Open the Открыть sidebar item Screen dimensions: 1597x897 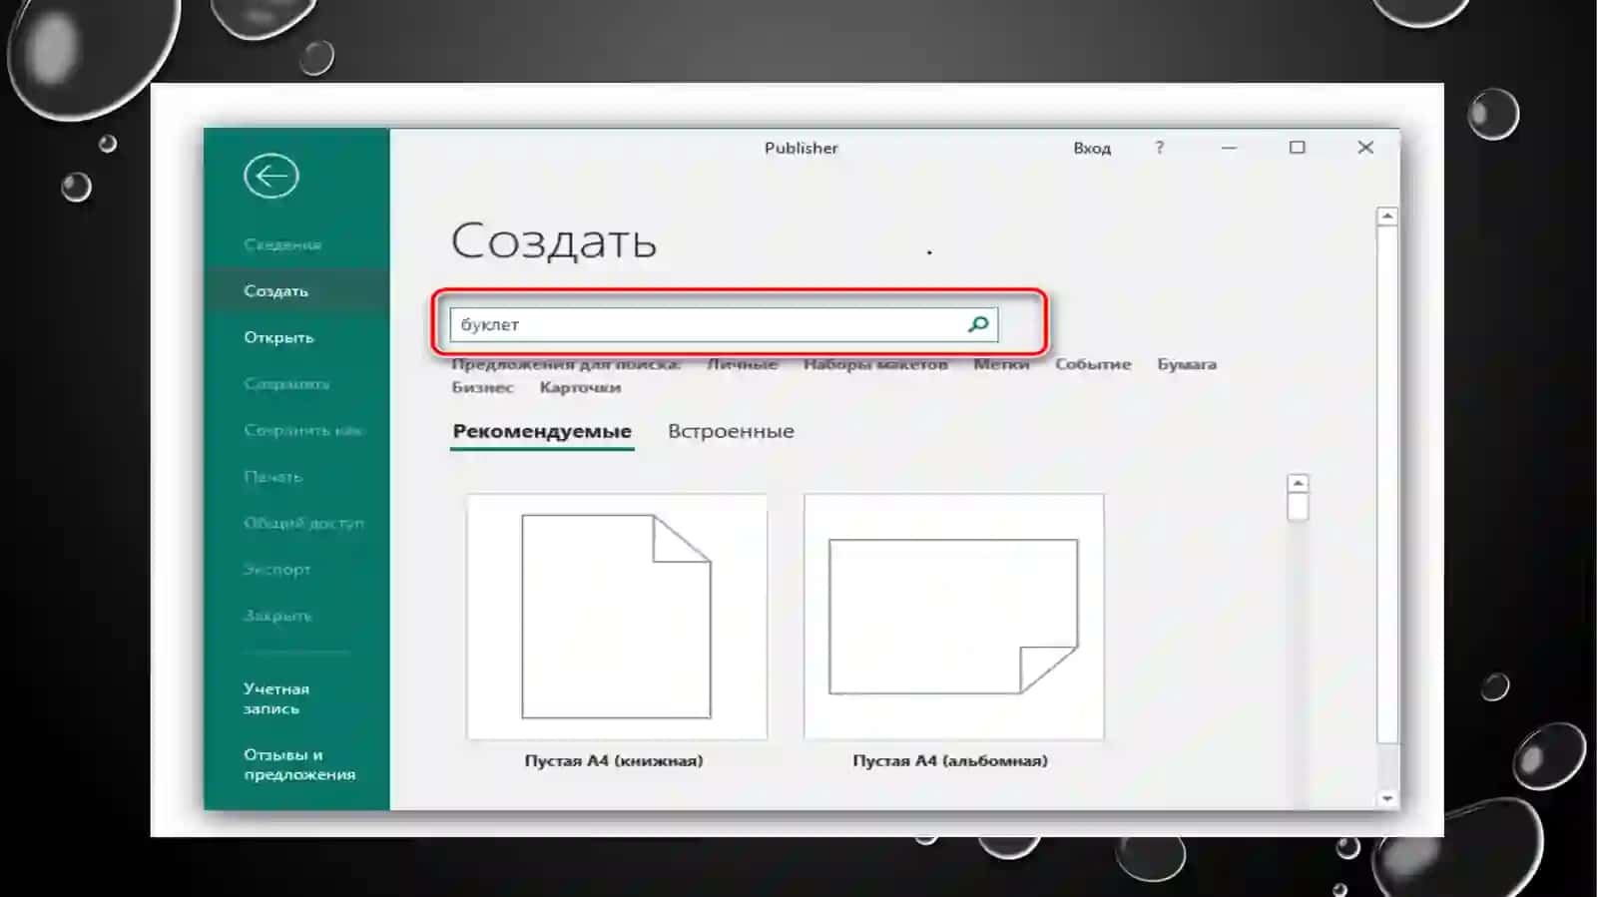coord(278,337)
